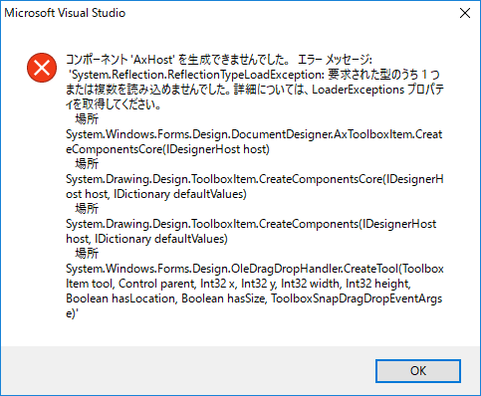Click the イを取得してください。 text line

tap(114, 104)
